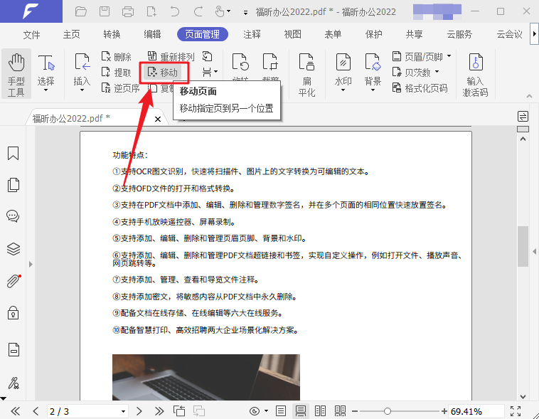Click 扁平化 to flatten pages

pos(306,74)
